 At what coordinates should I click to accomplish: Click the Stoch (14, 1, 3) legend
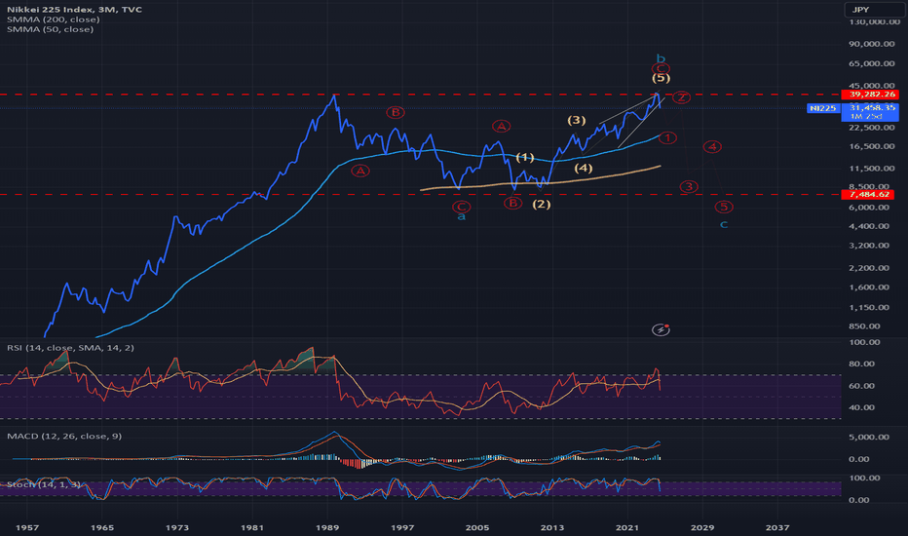[x=44, y=483]
